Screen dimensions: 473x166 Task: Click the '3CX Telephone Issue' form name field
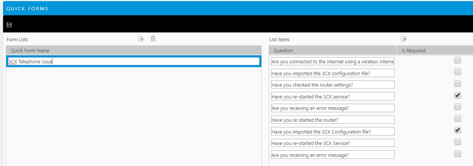134,61
